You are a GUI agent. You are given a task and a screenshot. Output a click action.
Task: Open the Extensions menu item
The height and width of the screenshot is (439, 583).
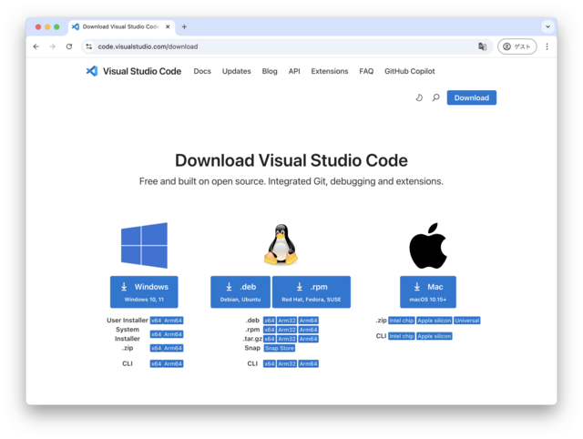click(x=330, y=71)
